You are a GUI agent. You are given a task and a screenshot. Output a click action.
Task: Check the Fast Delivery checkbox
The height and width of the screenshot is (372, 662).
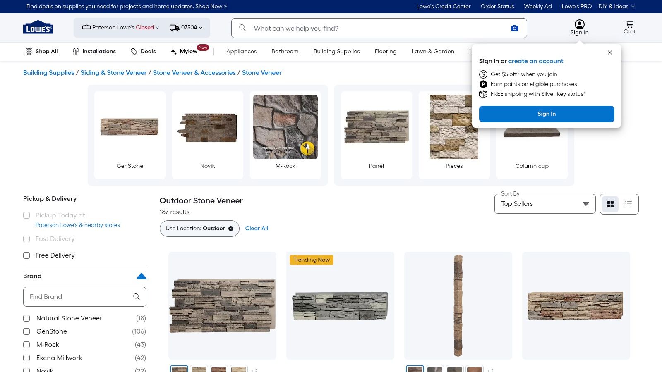point(26,239)
